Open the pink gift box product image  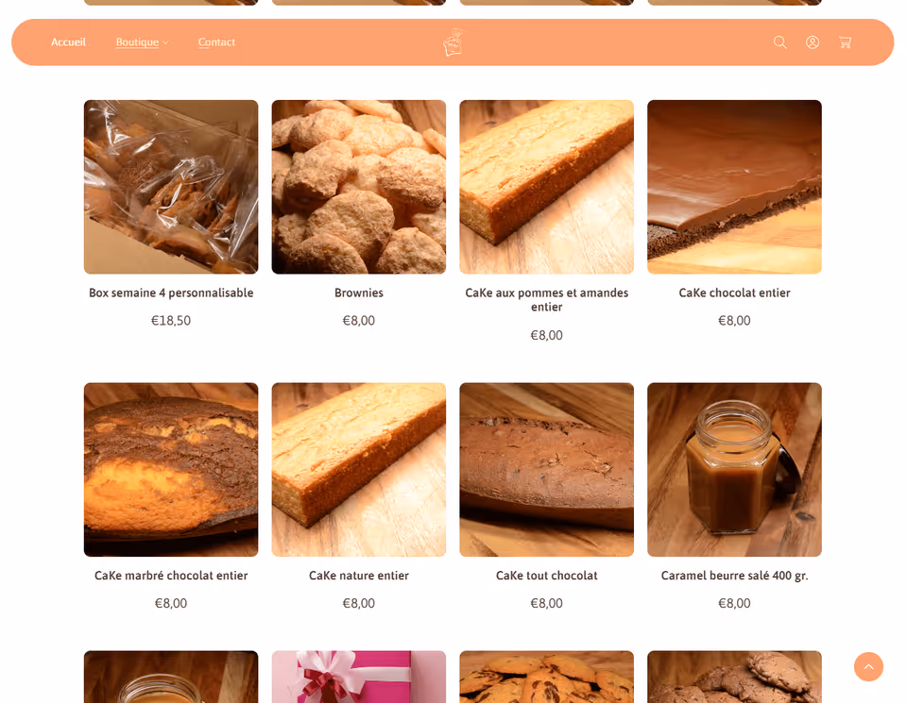[359, 677]
